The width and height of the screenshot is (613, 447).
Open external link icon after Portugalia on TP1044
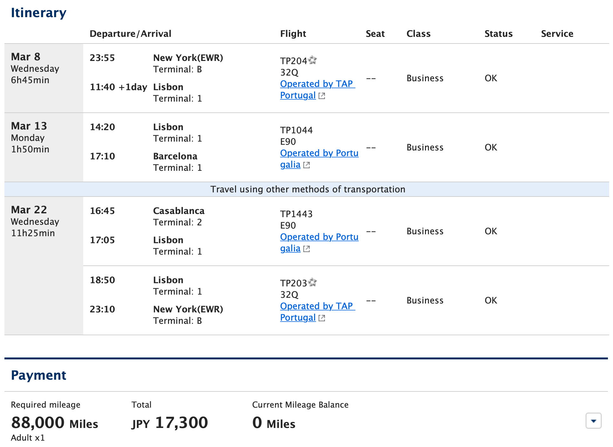pos(306,165)
